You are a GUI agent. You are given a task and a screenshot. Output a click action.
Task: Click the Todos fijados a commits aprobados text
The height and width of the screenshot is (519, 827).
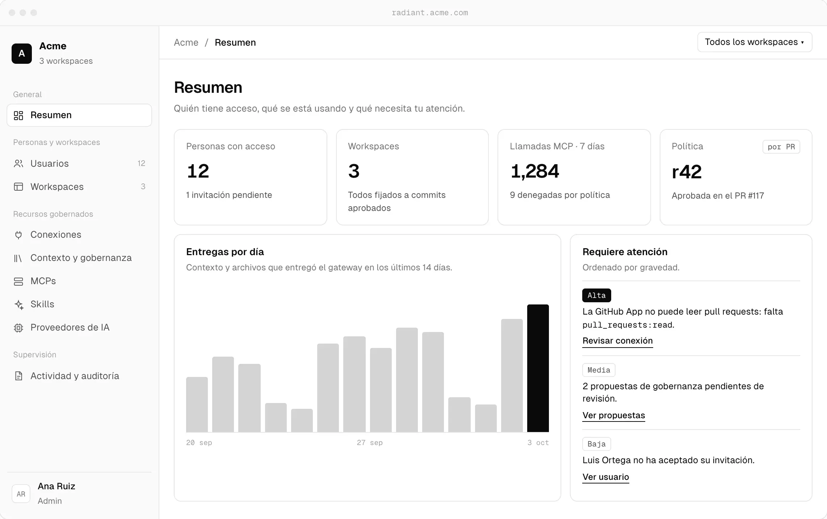pos(397,202)
